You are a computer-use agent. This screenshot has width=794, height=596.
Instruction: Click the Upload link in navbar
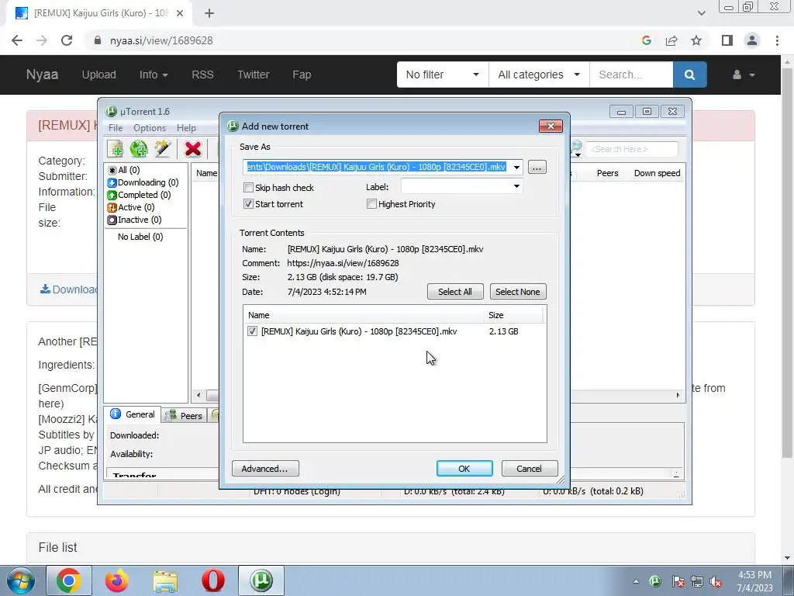click(x=98, y=74)
